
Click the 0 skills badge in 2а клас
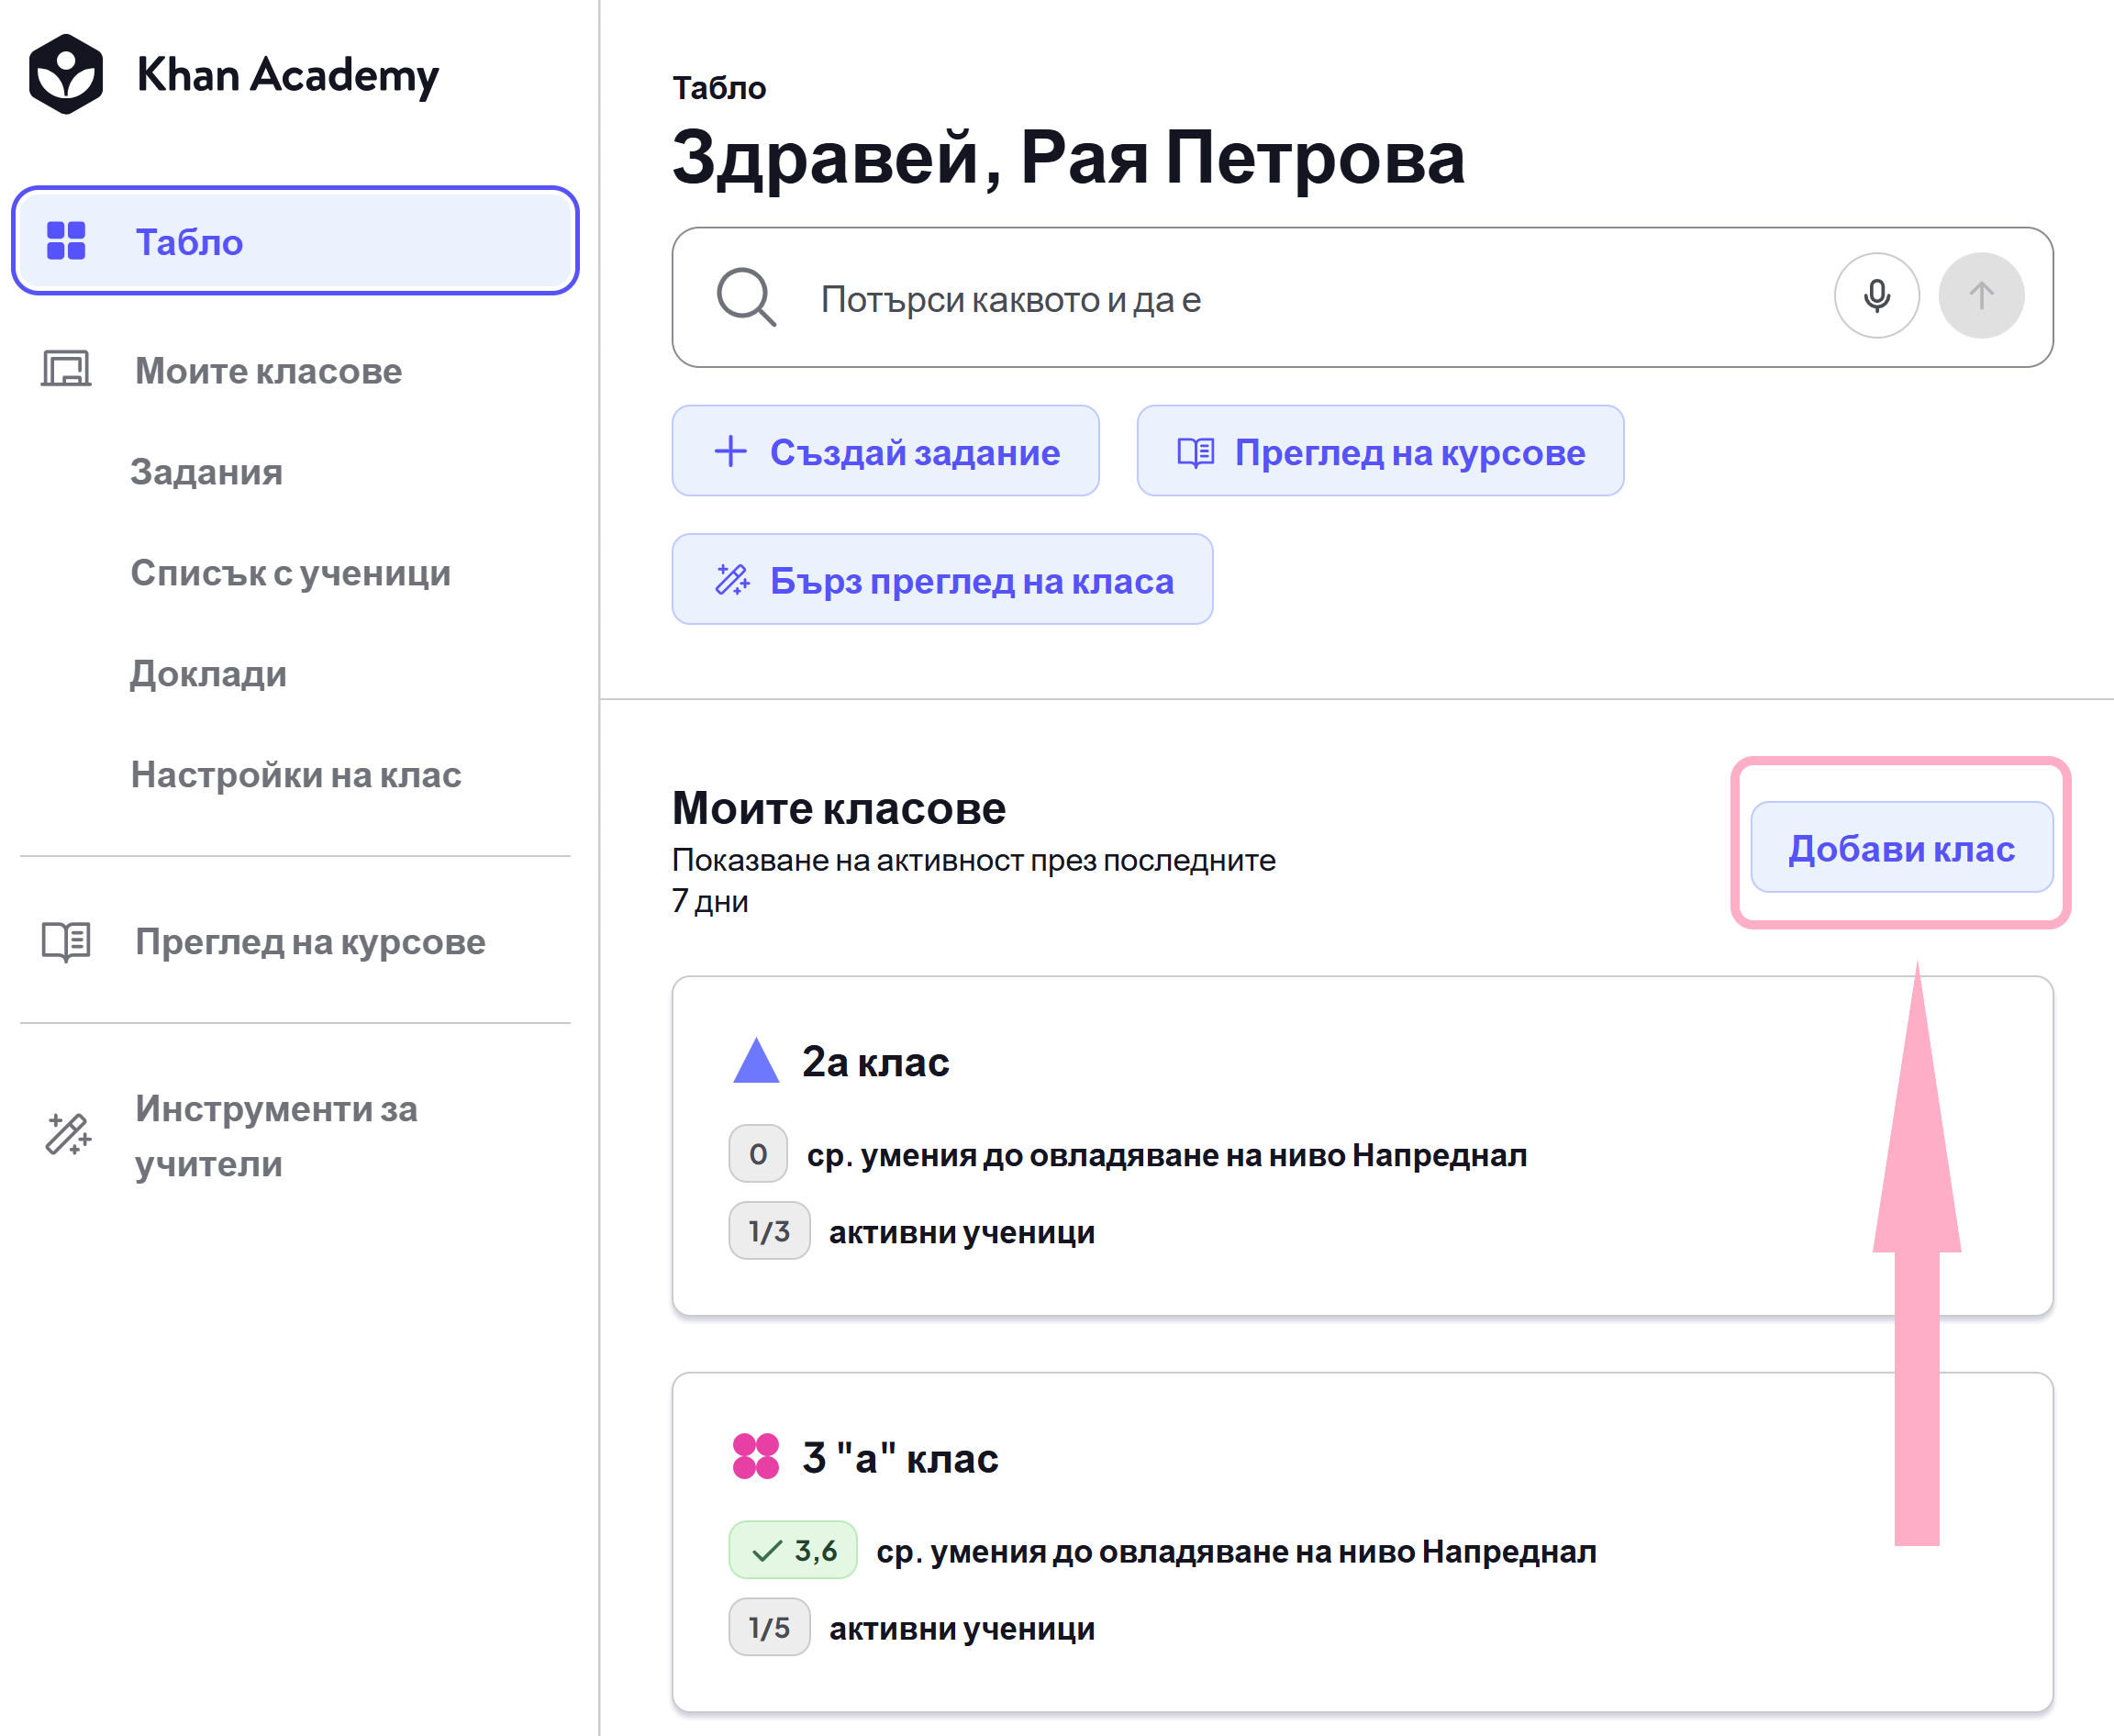click(x=758, y=1154)
